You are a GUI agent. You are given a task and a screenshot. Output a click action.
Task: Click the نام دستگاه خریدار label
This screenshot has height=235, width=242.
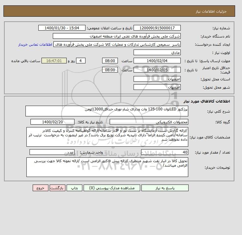[215, 36]
